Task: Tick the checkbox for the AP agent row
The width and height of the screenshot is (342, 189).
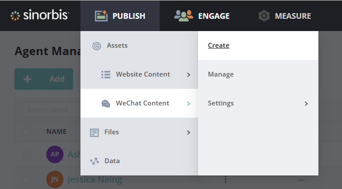Action: click(27, 154)
